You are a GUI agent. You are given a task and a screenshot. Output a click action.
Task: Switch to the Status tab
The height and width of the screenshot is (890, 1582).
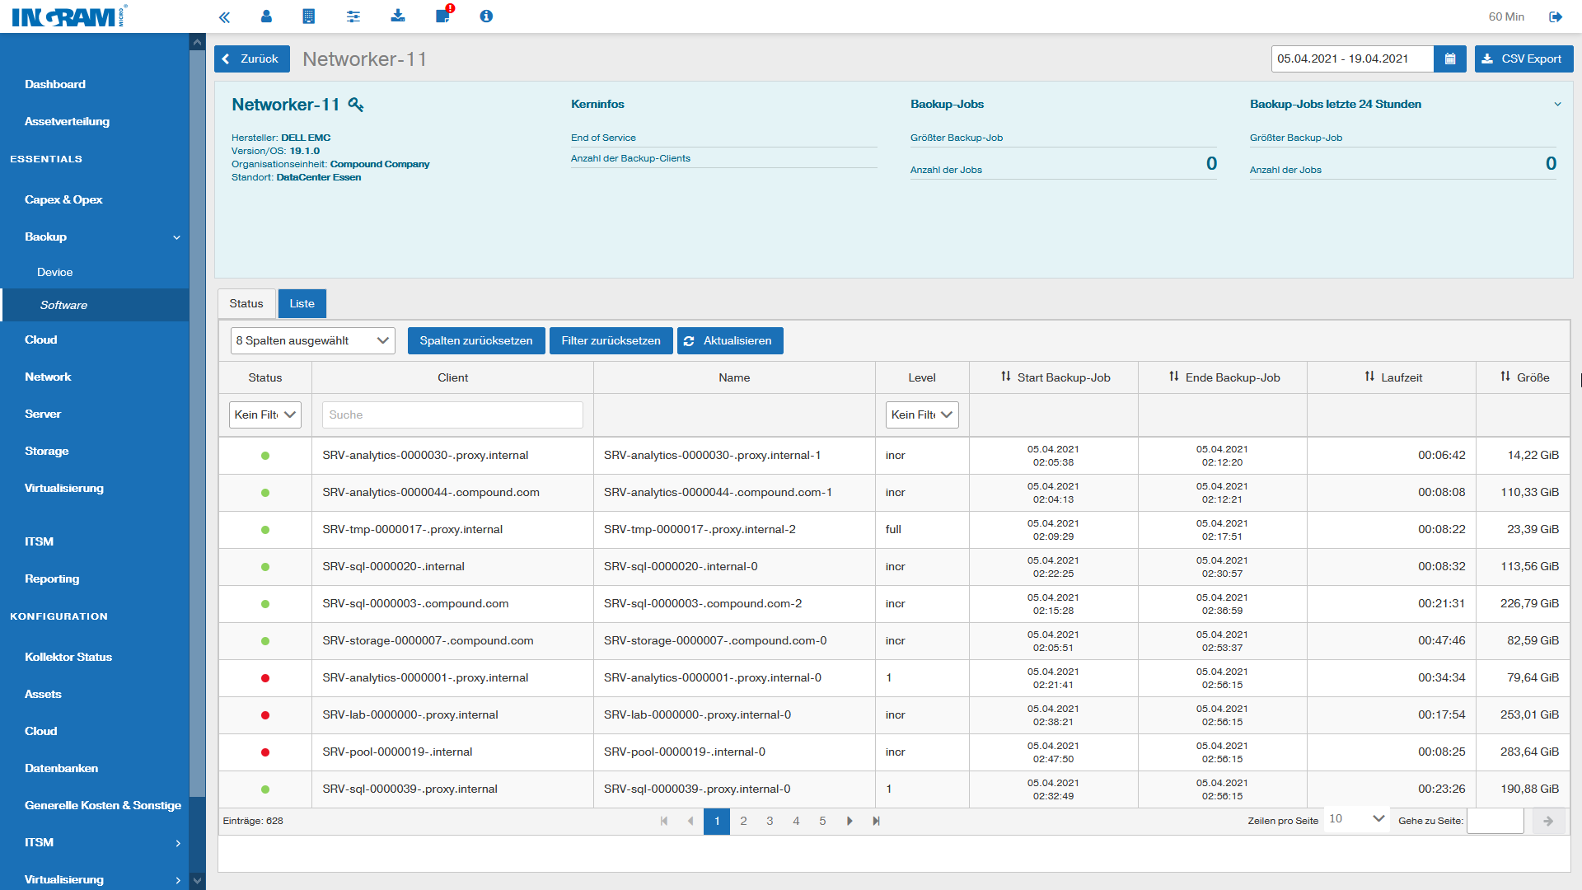(x=246, y=304)
